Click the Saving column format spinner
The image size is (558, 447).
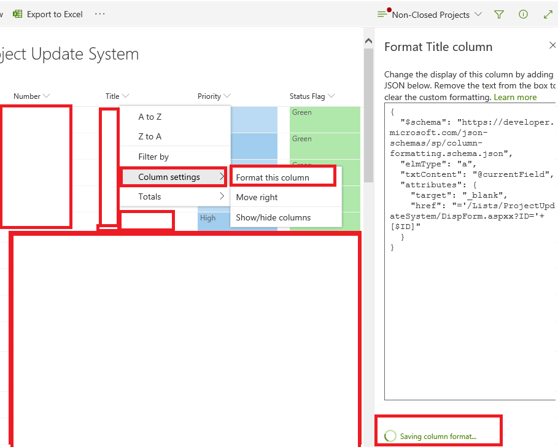point(390,435)
